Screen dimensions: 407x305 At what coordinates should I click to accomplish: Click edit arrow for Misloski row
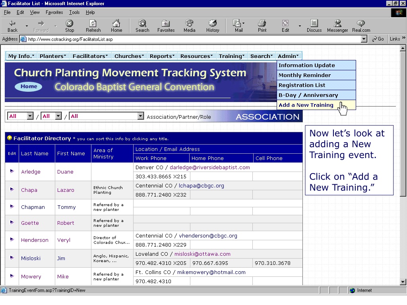pyautogui.click(x=12, y=257)
